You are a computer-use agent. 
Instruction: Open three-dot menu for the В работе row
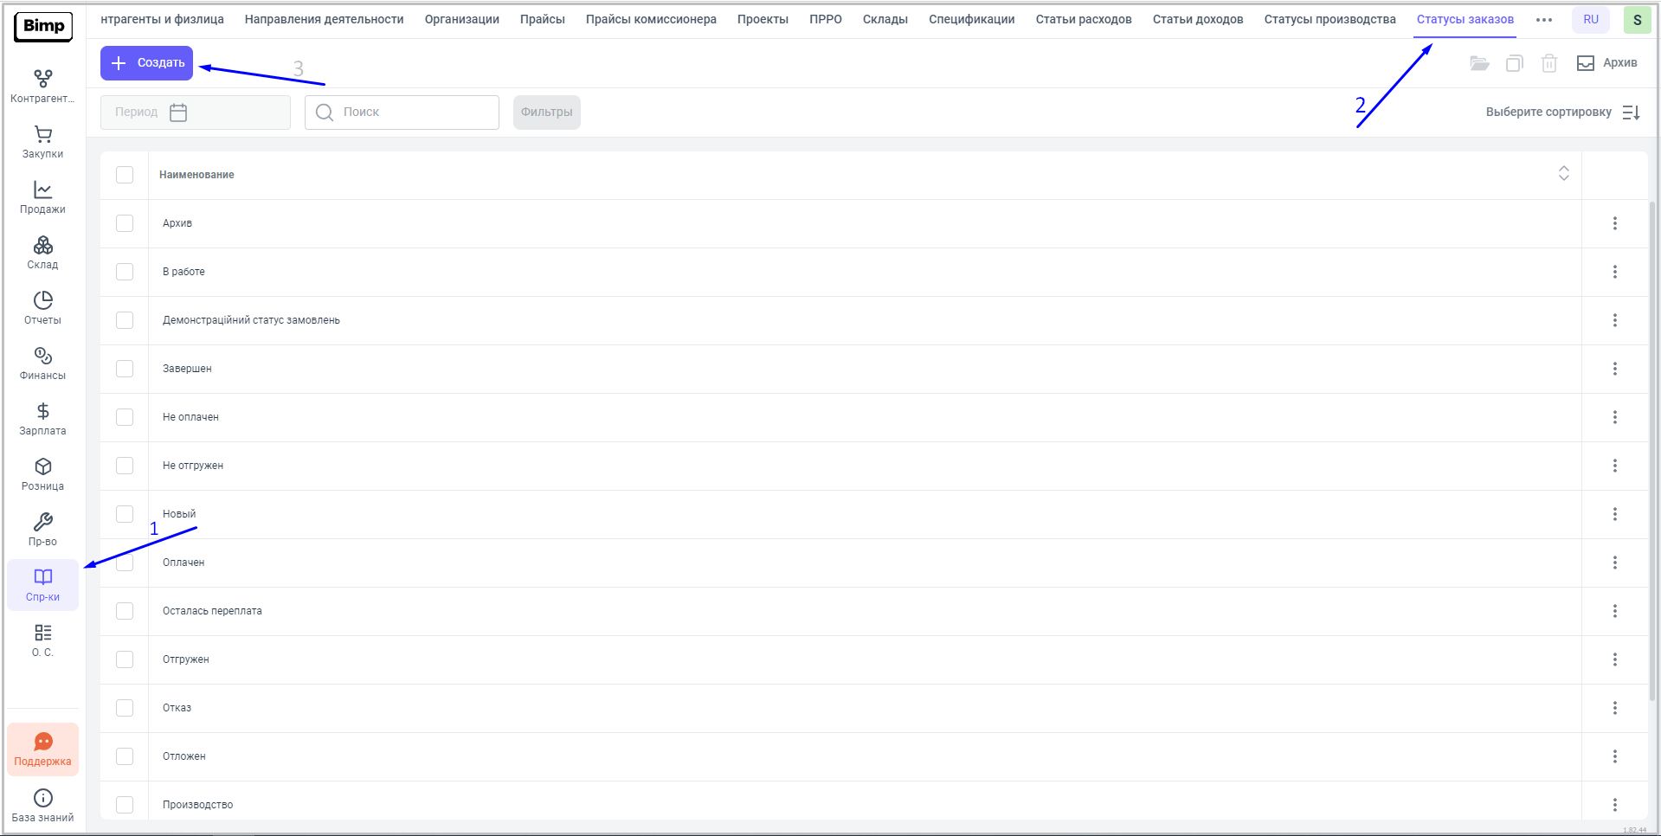point(1614,272)
